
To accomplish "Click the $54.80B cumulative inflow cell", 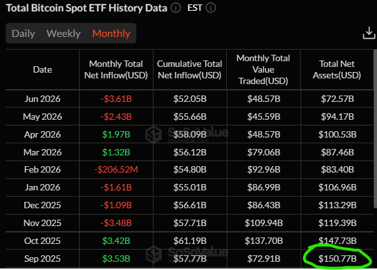I will pos(190,169).
